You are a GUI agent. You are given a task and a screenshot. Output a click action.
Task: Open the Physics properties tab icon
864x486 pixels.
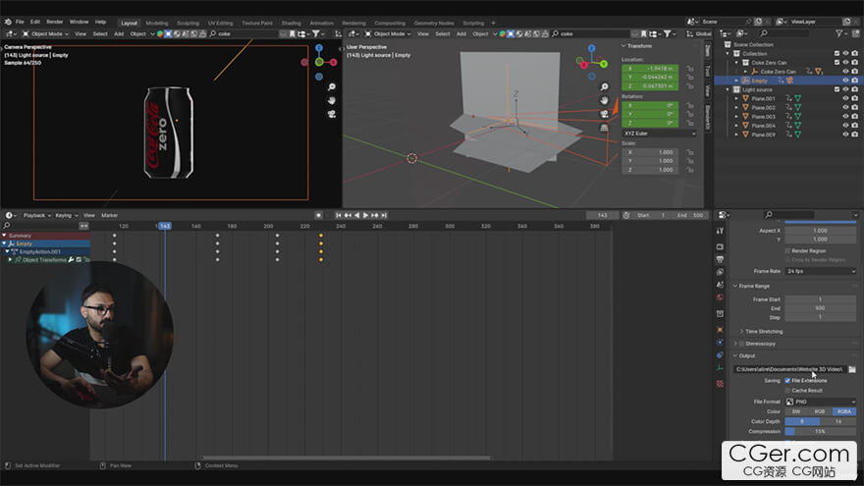click(x=720, y=343)
